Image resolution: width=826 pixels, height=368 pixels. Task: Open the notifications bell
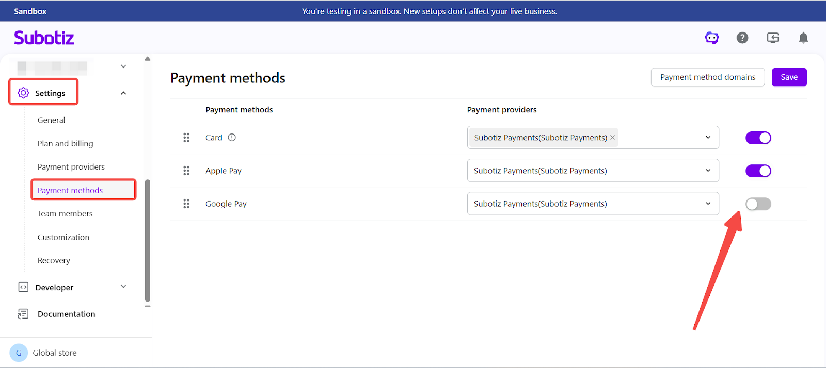(803, 38)
